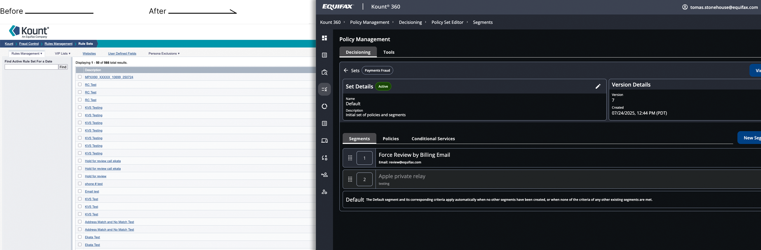Click the pencil edit icon in Set Details
Screen dimensions: 761x250
click(598, 86)
